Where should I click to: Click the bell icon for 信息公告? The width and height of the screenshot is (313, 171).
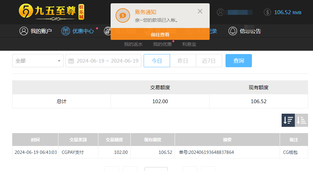pyautogui.click(x=233, y=31)
